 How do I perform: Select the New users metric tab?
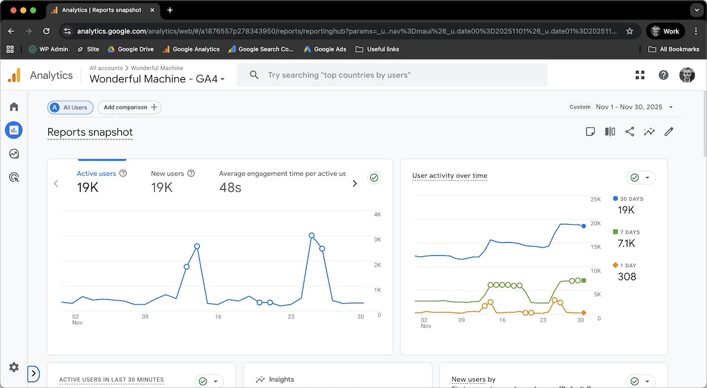pos(173,181)
